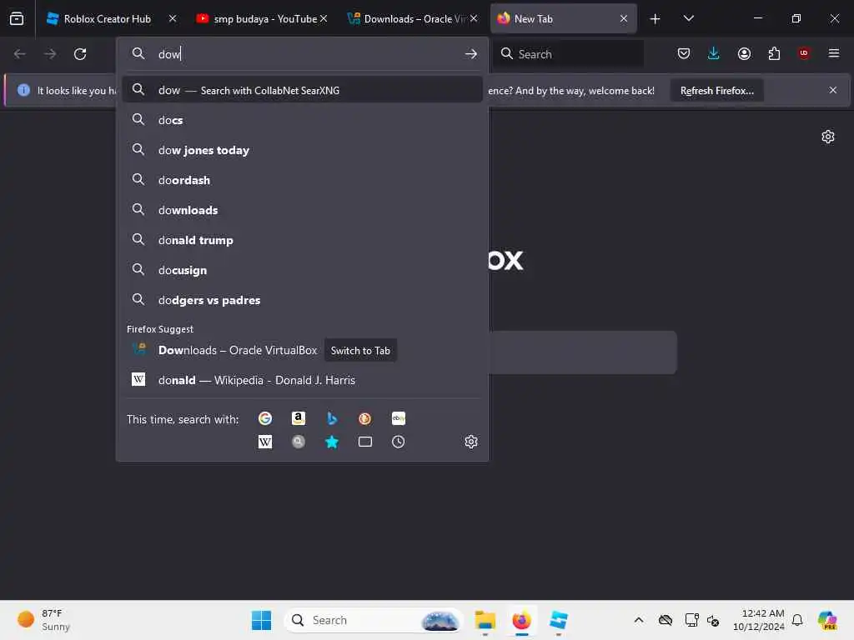Viewport: 854px width, 640px height.
Task: Open a new tab with plus
Action: pyautogui.click(x=656, y=18)
